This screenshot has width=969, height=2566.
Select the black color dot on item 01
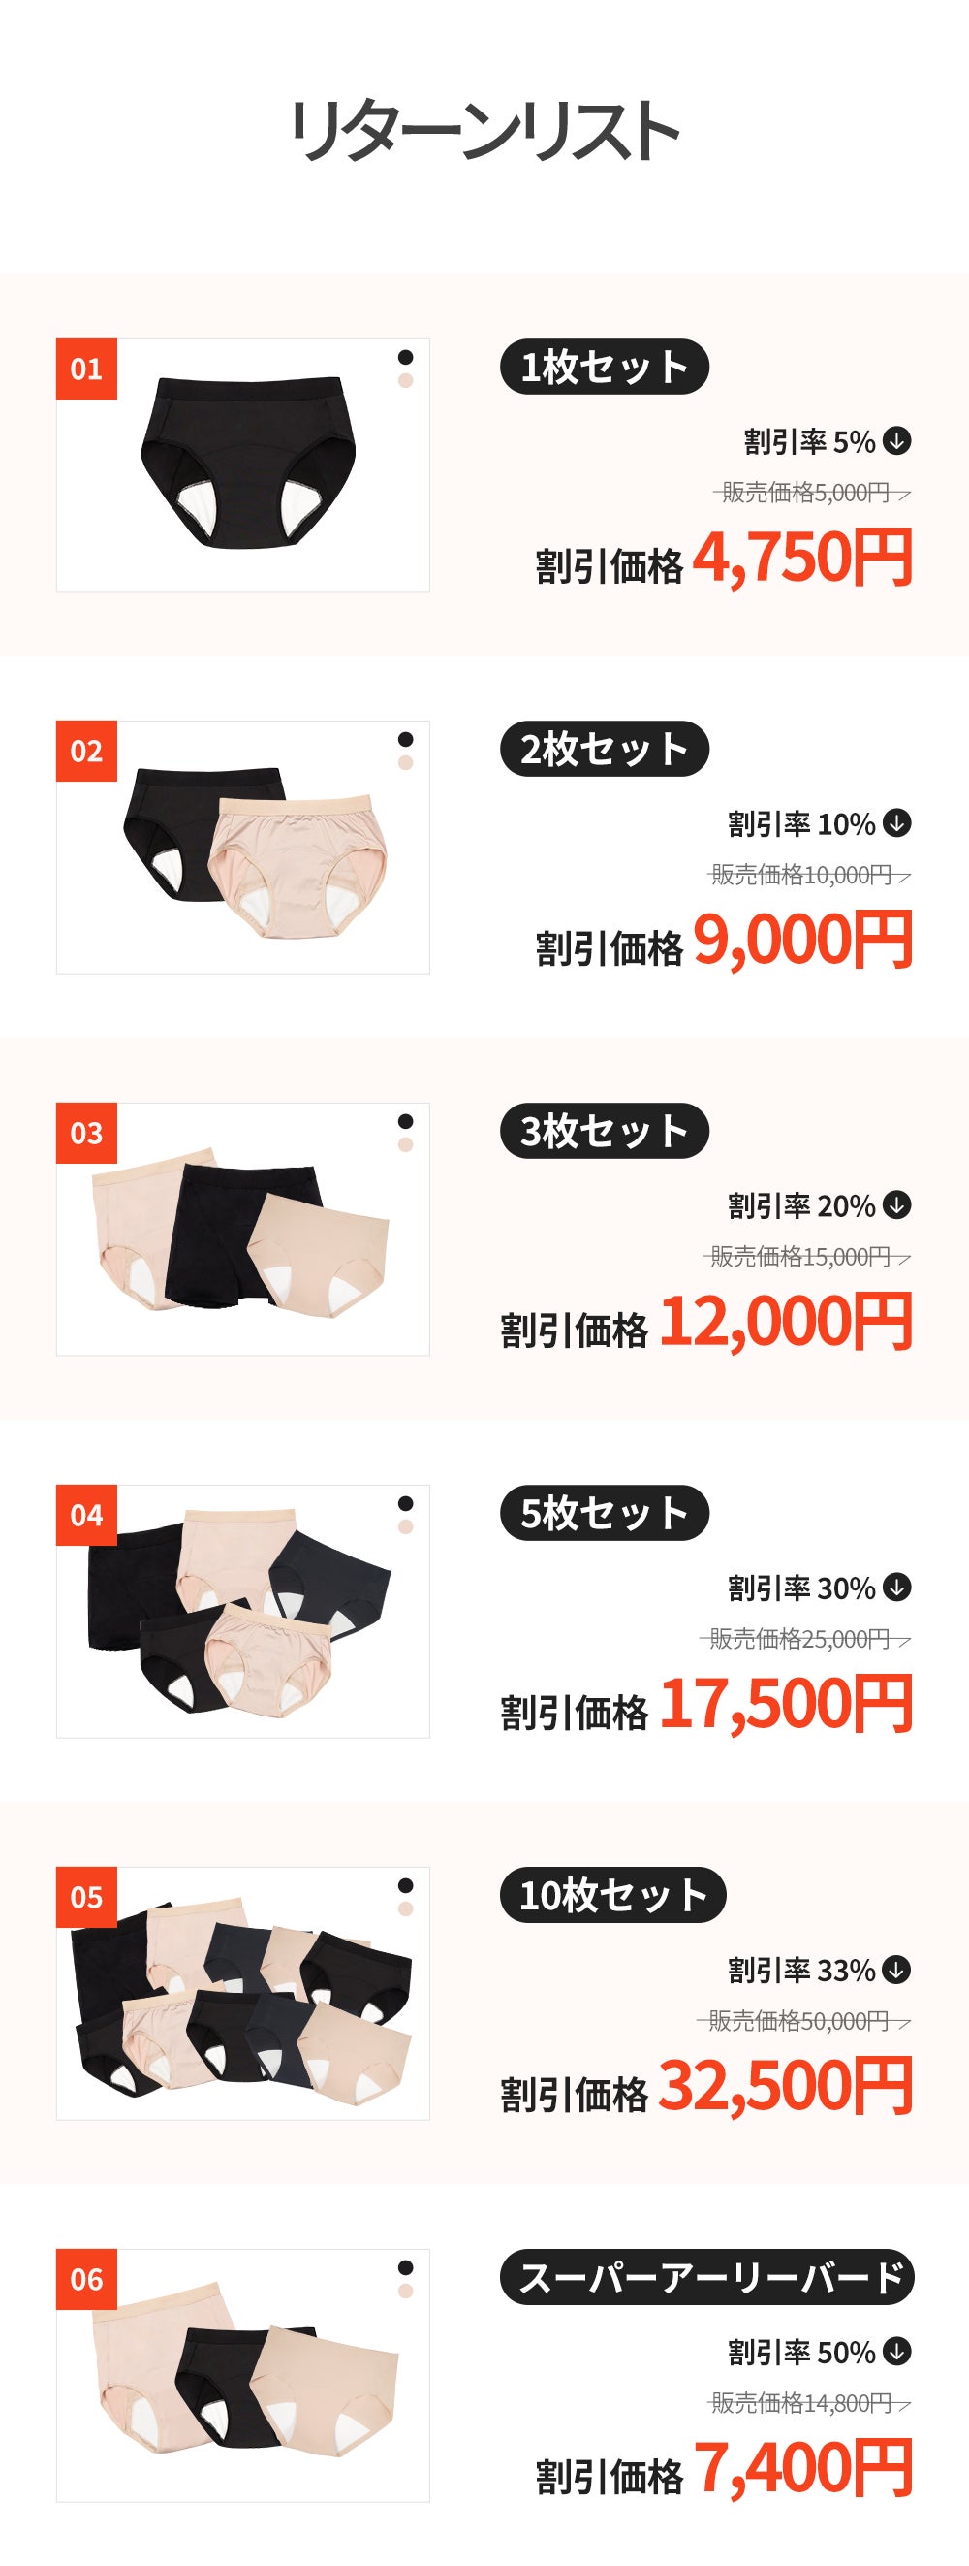coord(406,358)
